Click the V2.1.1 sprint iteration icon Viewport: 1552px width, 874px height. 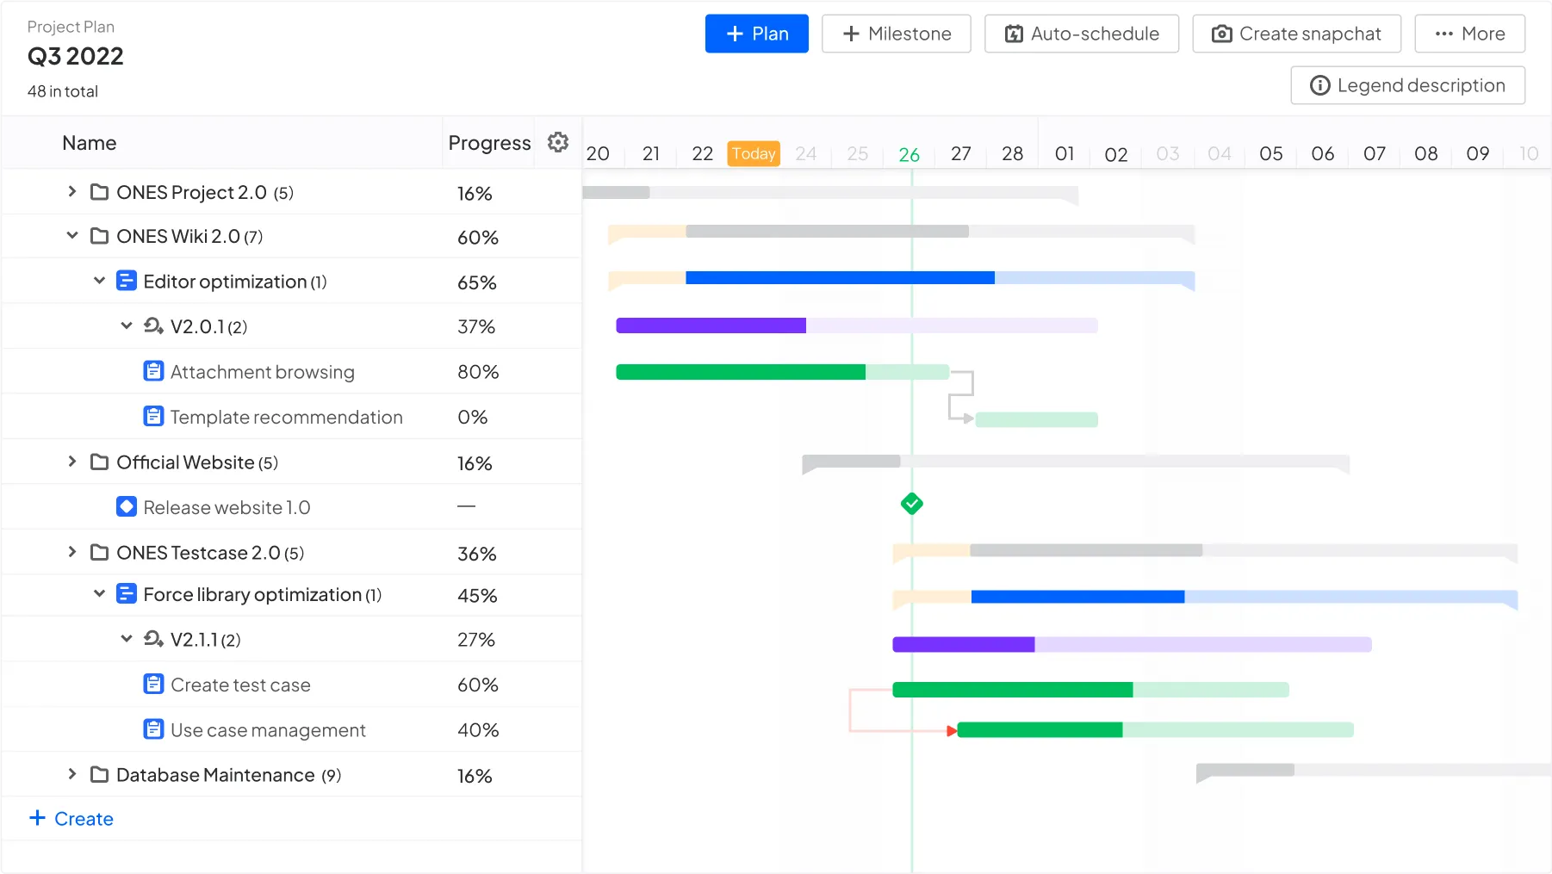pos(153,639)
